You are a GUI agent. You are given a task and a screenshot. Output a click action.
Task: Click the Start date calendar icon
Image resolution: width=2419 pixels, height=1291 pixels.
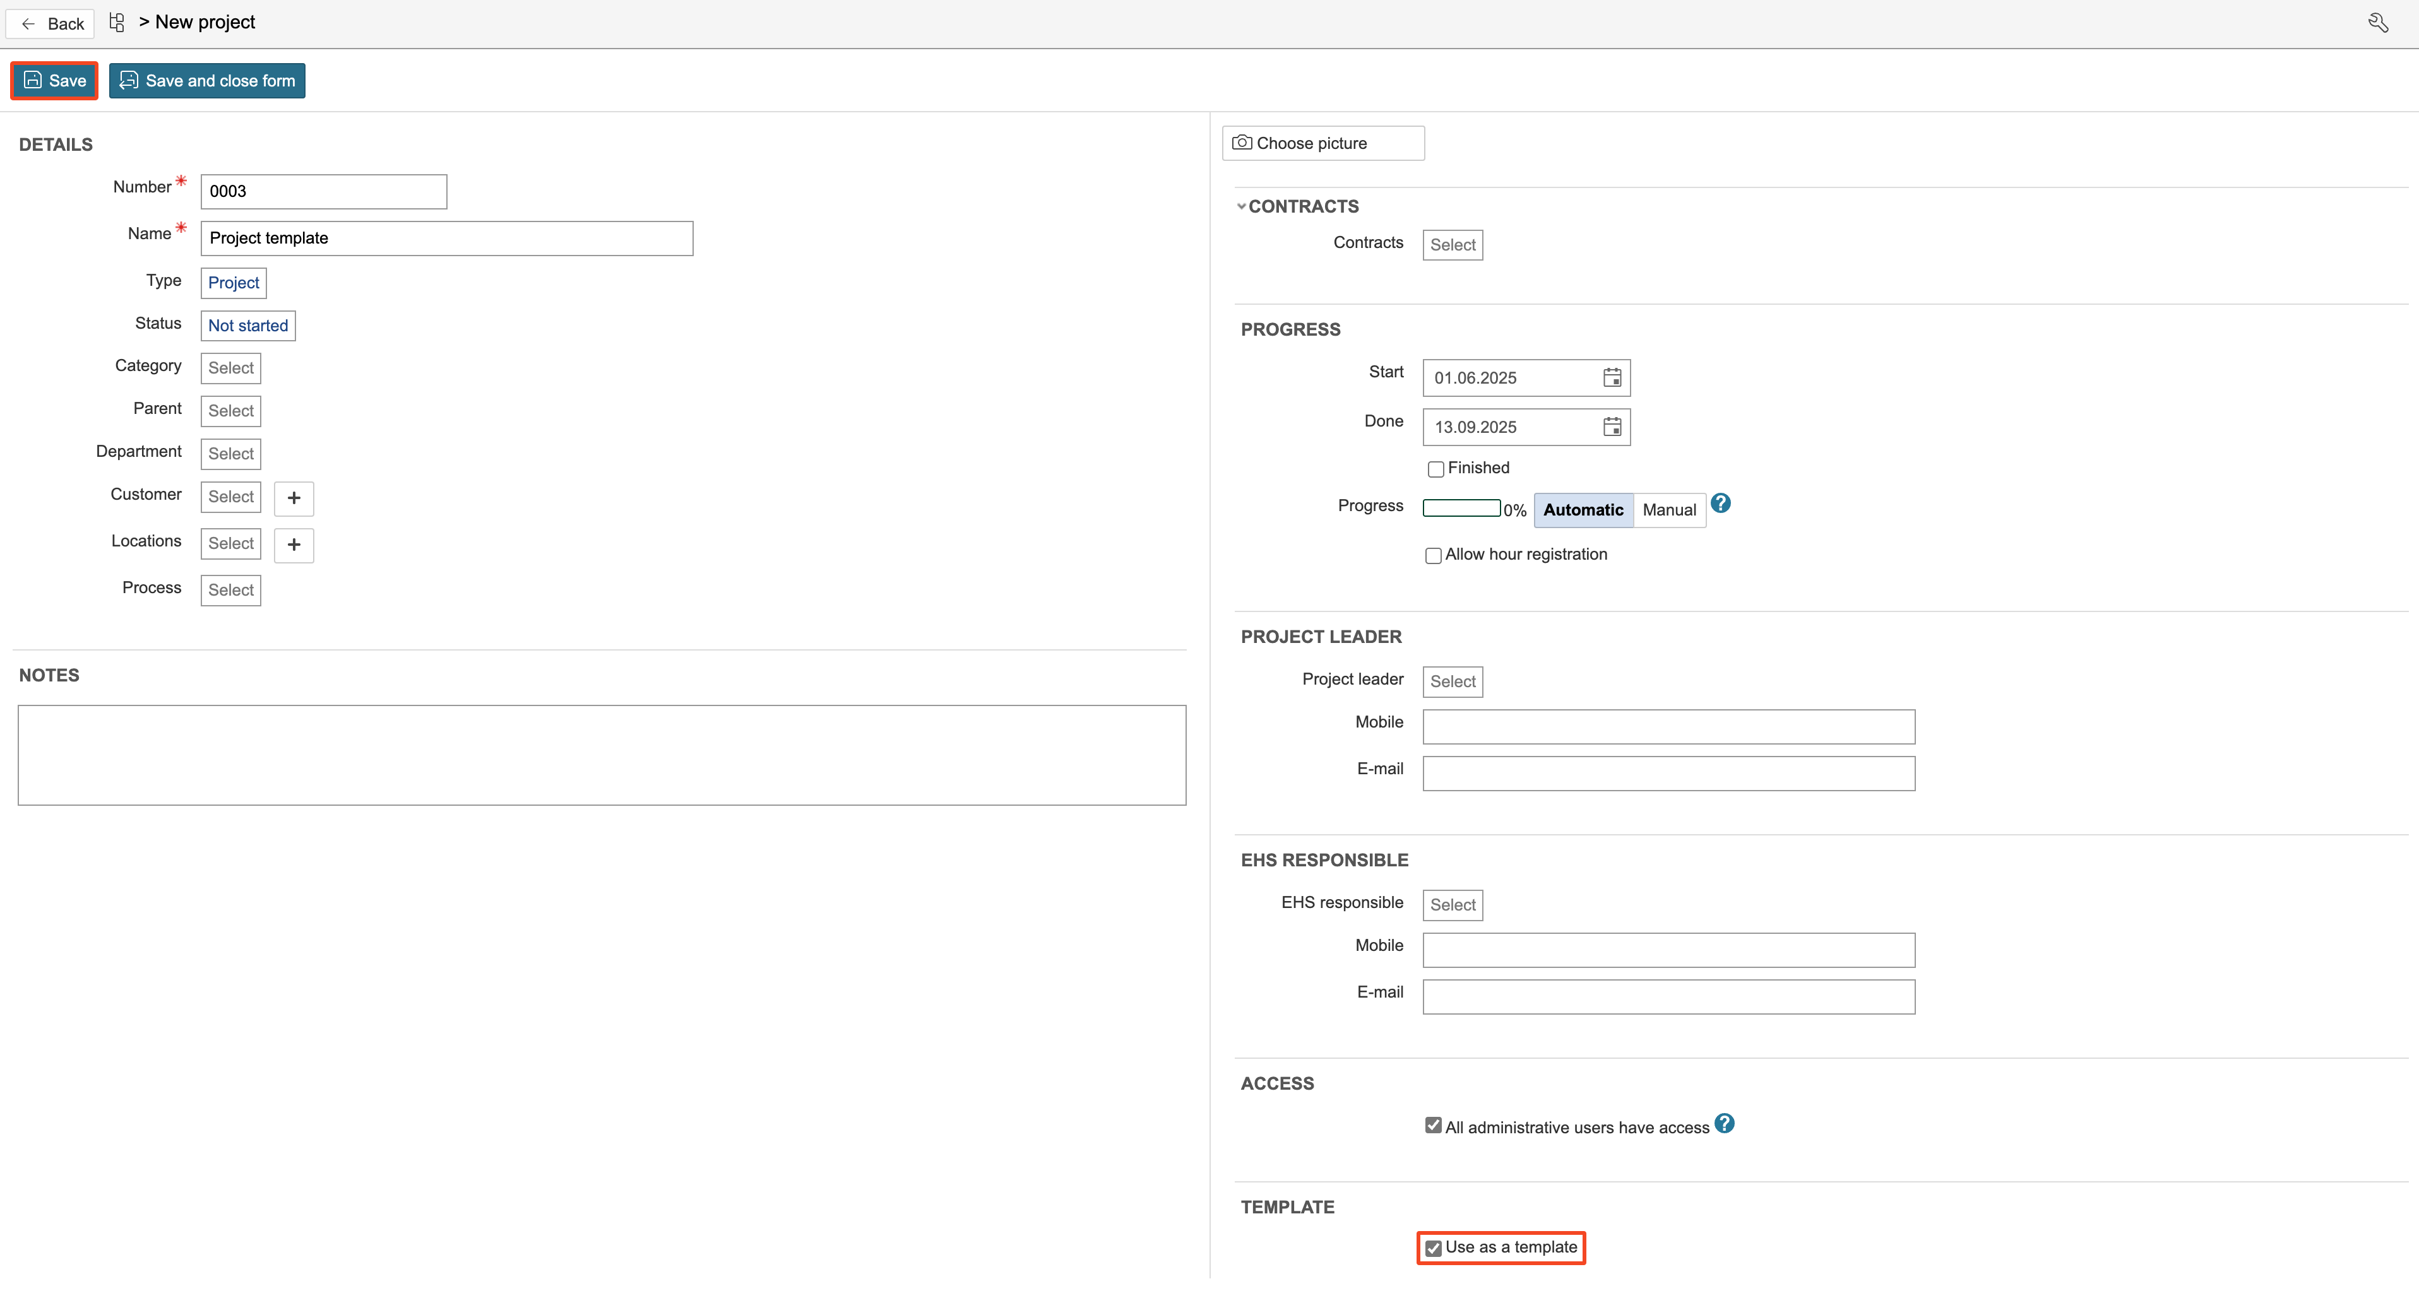click(x=1612, y=379)
